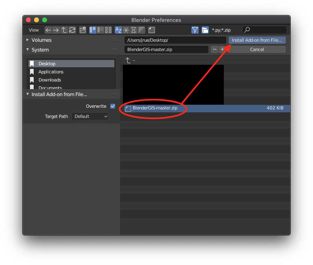Go back to previous folder arrow
Image resolution: width=313 pixels, height=265 pixels.
coord(48,30)
